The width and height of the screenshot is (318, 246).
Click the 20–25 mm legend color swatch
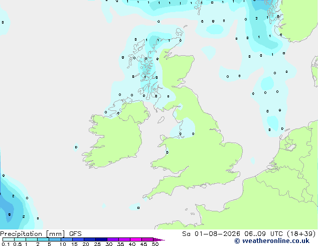(89, 239)
